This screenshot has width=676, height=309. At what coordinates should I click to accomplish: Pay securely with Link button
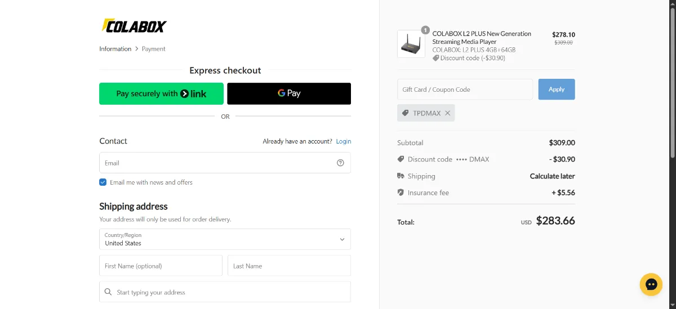click(x=161, y=93)
